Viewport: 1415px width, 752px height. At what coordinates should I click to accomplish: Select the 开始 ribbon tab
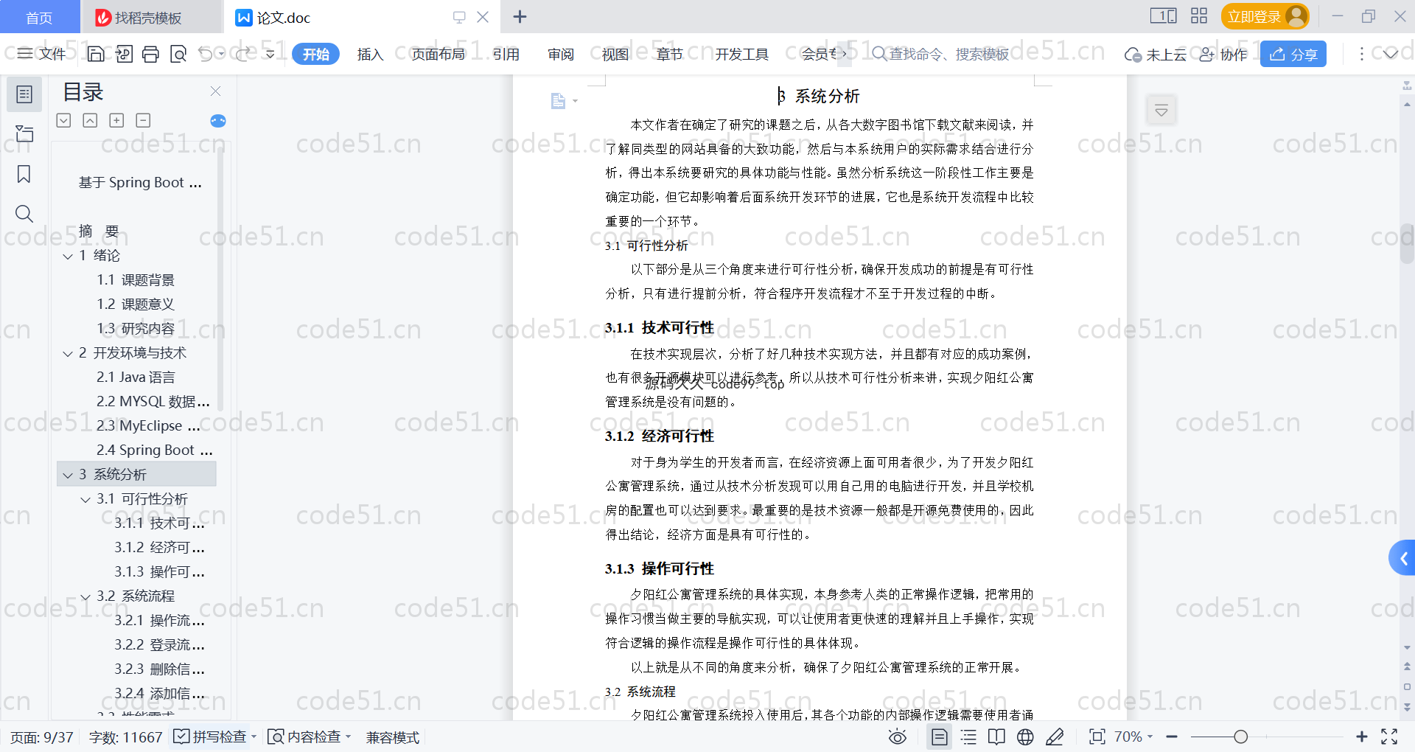point(315,54)
